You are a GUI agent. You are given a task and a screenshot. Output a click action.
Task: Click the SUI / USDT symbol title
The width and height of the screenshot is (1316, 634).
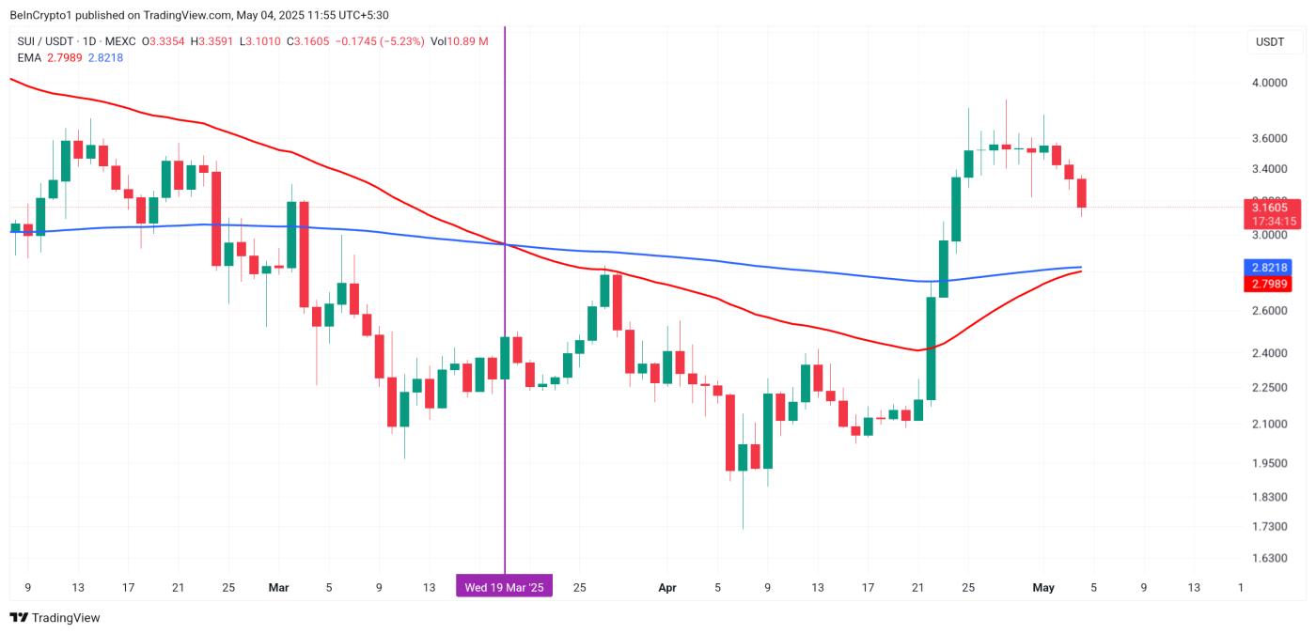coord(46,41)
